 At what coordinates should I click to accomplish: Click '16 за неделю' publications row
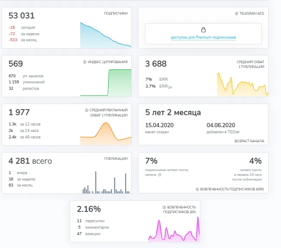pos(22,179)
